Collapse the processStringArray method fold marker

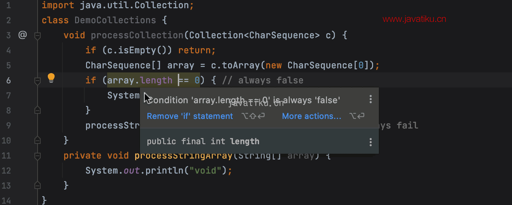[38, 155]
